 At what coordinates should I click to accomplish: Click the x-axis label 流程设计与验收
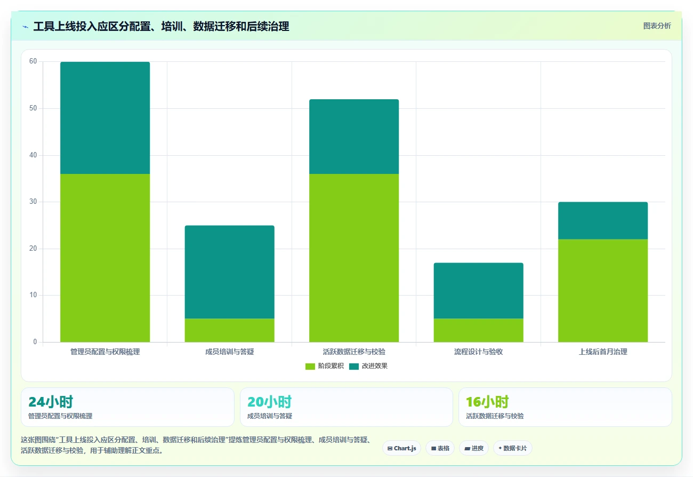478,352
